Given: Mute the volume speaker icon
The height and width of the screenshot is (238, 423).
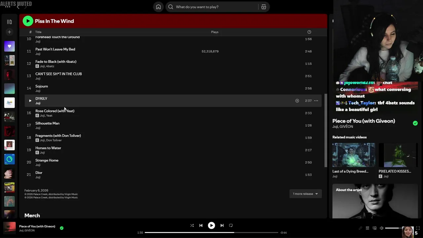Looking at the screenshot, I should click(381, 228).
